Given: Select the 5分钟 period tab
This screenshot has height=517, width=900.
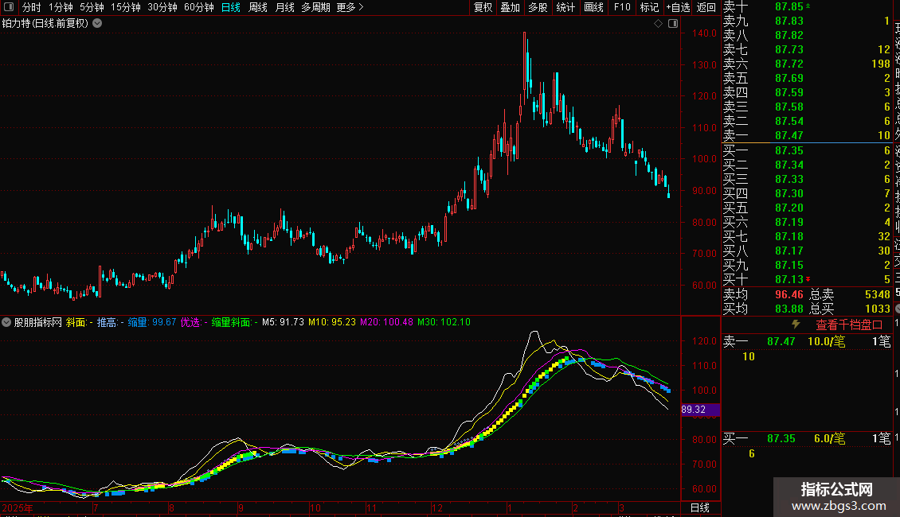Looking at the screenshot, I should tap(92, 7).
